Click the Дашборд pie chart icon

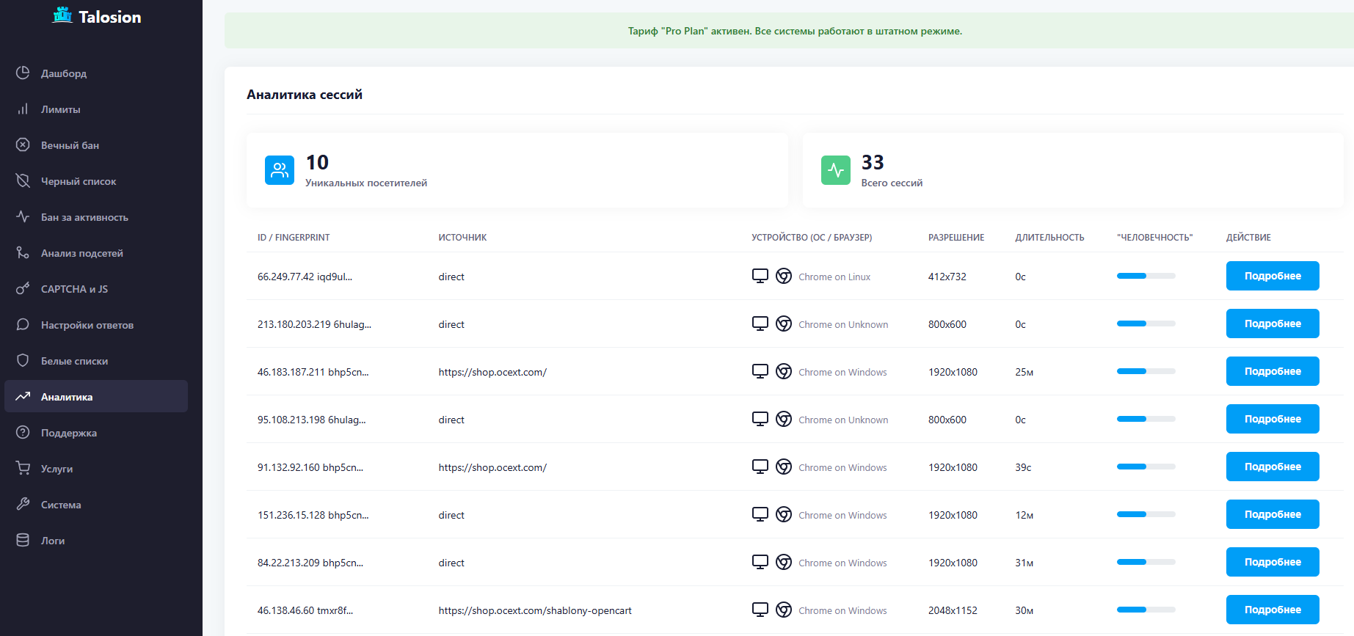coord(23,73)
